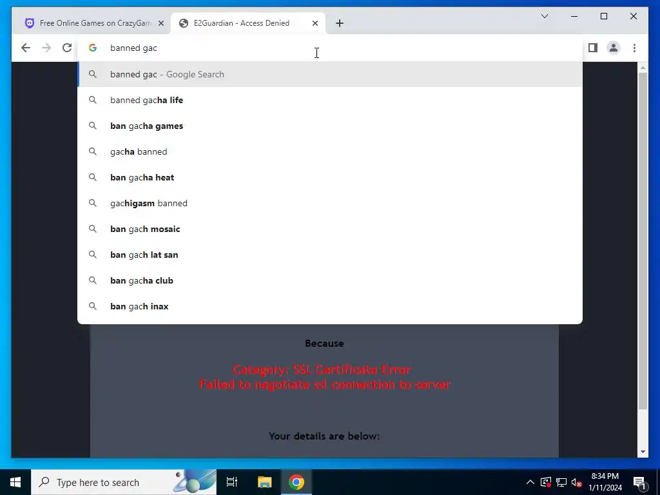Click the forward navigation arrow
The image size is (660, 495).
coord(46,48)
